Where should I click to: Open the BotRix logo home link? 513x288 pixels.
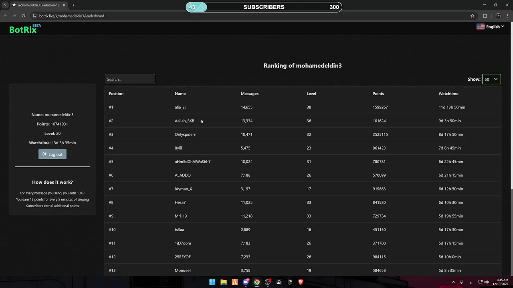pos(25,29)
